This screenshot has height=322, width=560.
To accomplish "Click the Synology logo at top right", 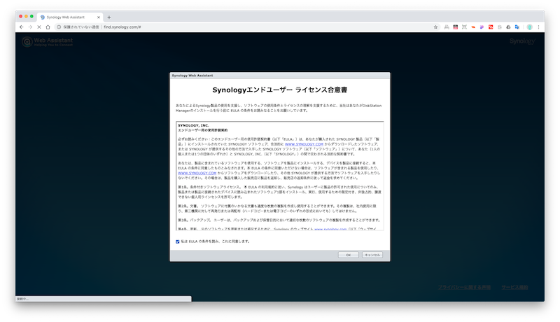I will pos(522,41).
